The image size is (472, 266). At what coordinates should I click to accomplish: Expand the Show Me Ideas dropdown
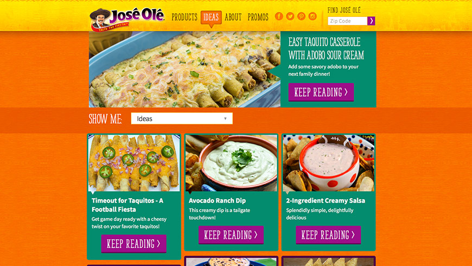click(182, 118)
